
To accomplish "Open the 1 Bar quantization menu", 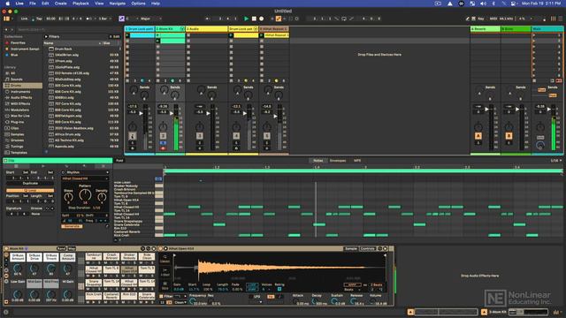I will (104, 19).
